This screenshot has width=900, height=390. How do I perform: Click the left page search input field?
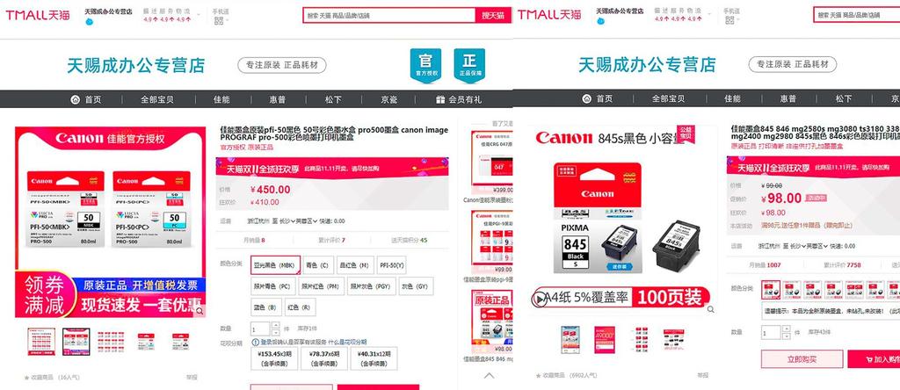point(389,16)
